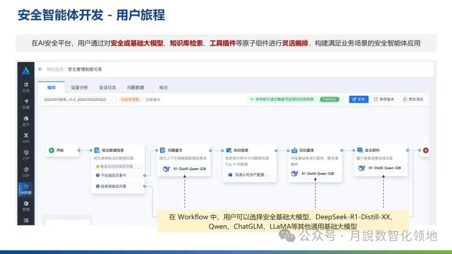Image resolution: width=452 pixels, height=254 pixels.
Task: Click the output port of 开始 node
Action: (79, 150)
